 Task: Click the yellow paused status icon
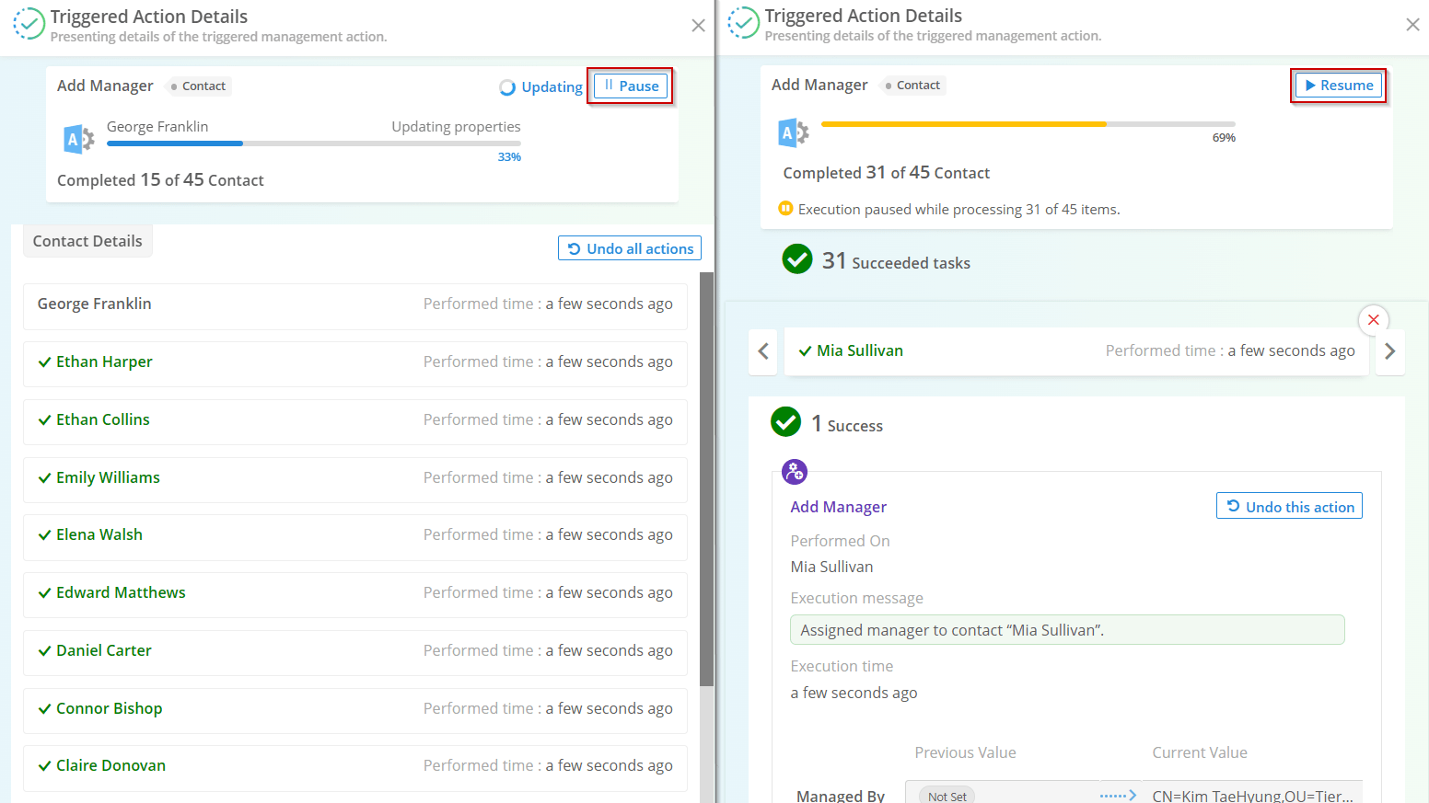tap(785, 208)
